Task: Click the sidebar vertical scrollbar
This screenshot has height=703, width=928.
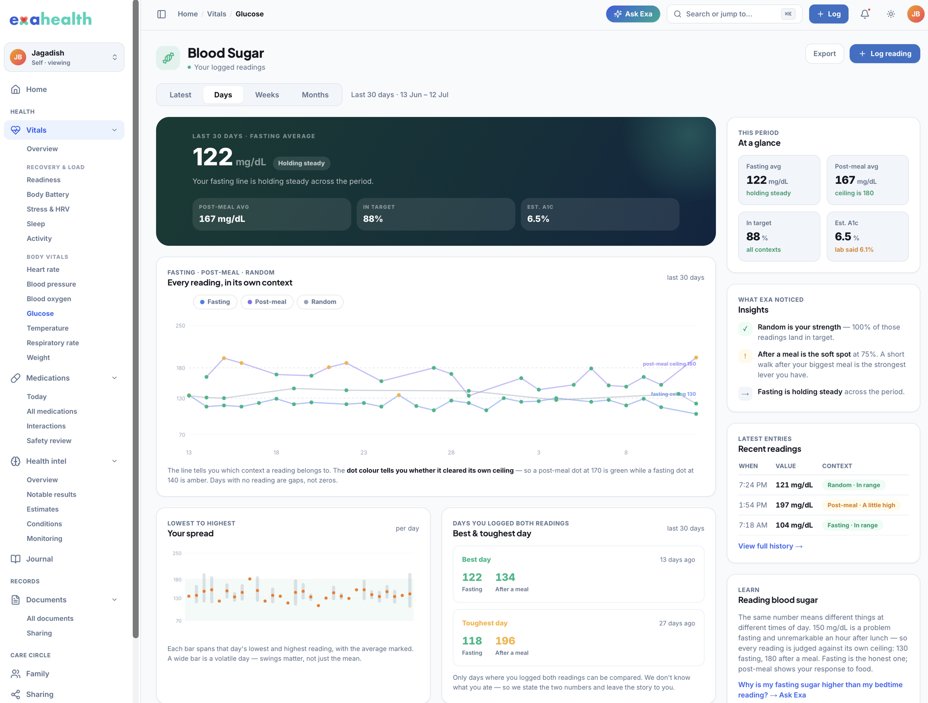Action: click(x=135, y=320)
